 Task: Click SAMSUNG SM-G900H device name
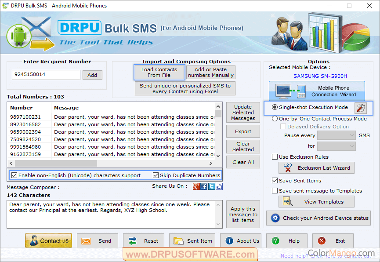pos(320,76)
